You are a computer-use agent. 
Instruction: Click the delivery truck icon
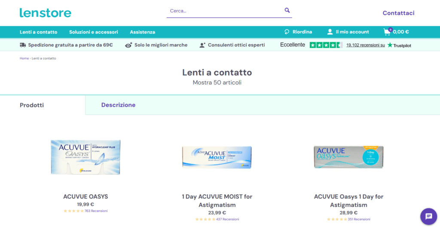(23, 45)
